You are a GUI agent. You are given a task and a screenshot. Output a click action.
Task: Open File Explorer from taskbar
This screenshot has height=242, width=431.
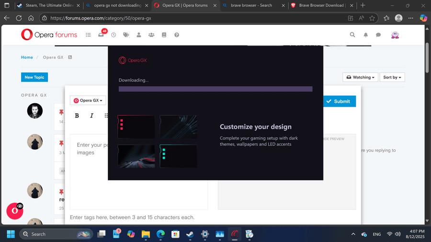146,234
